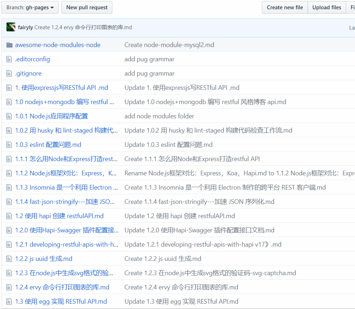Screen dimensions: 355x309
Task: Open the latest commit message 'Create 1.2.4 ervy'
Action: point(83,27)
